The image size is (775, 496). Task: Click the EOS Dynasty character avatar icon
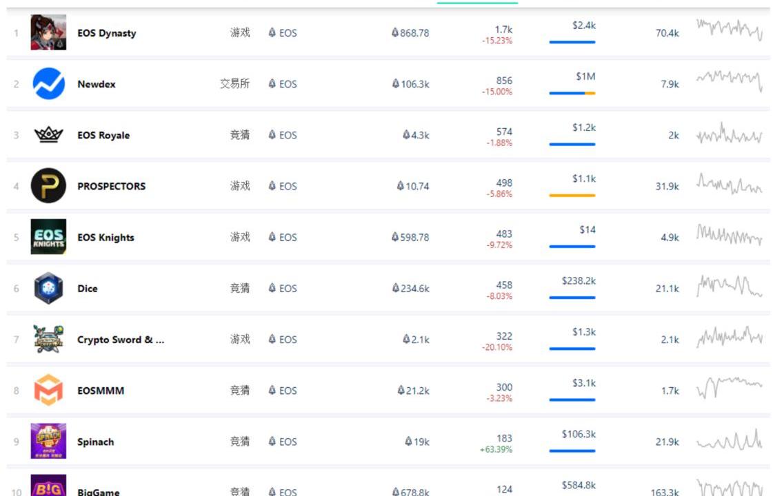pos(48,32)
